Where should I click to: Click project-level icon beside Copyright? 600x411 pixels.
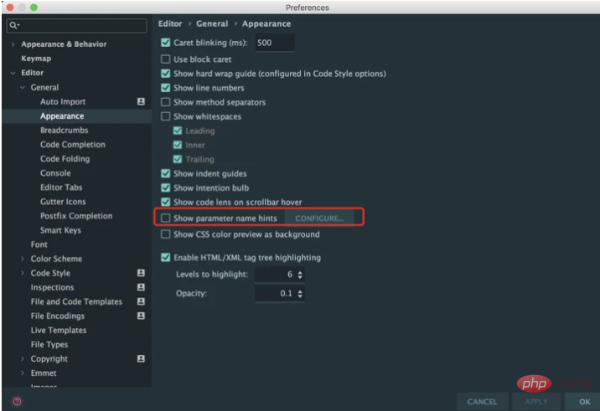[x=141, y=359]
